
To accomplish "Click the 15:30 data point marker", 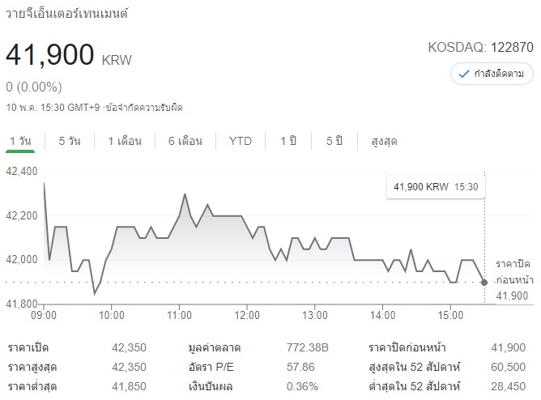I will coord(484,282).
